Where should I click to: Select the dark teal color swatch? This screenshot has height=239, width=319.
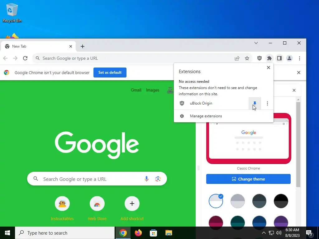point(238,222)
